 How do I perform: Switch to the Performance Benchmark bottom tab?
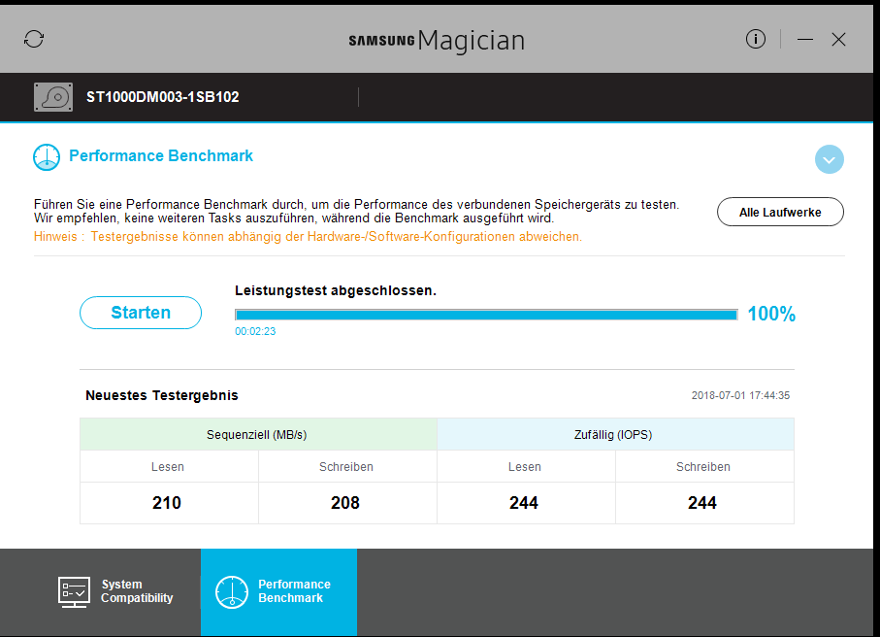pyautogui.click(x=278, y=592)
